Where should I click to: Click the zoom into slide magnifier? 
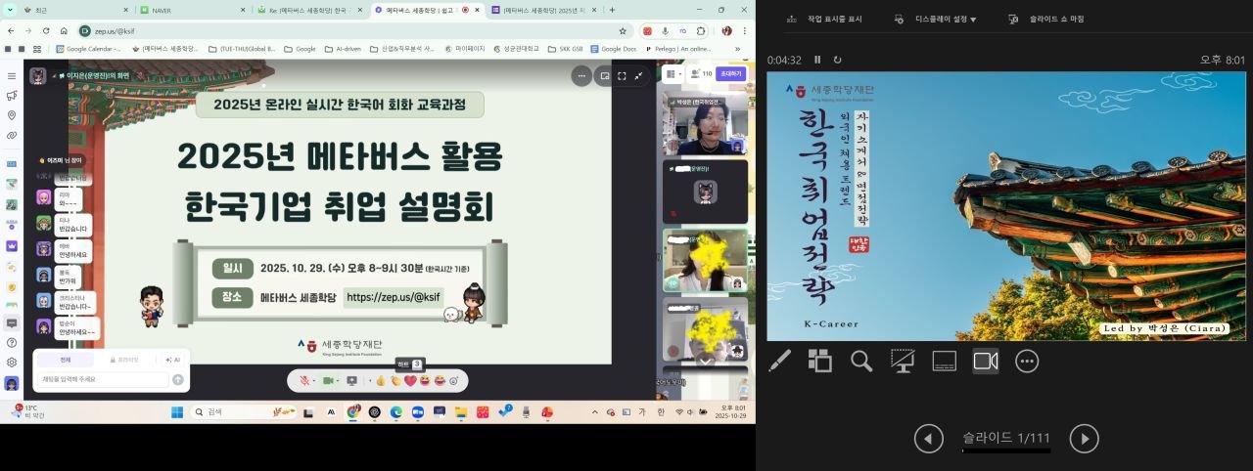pyautogui.click(x=861, y=362)
